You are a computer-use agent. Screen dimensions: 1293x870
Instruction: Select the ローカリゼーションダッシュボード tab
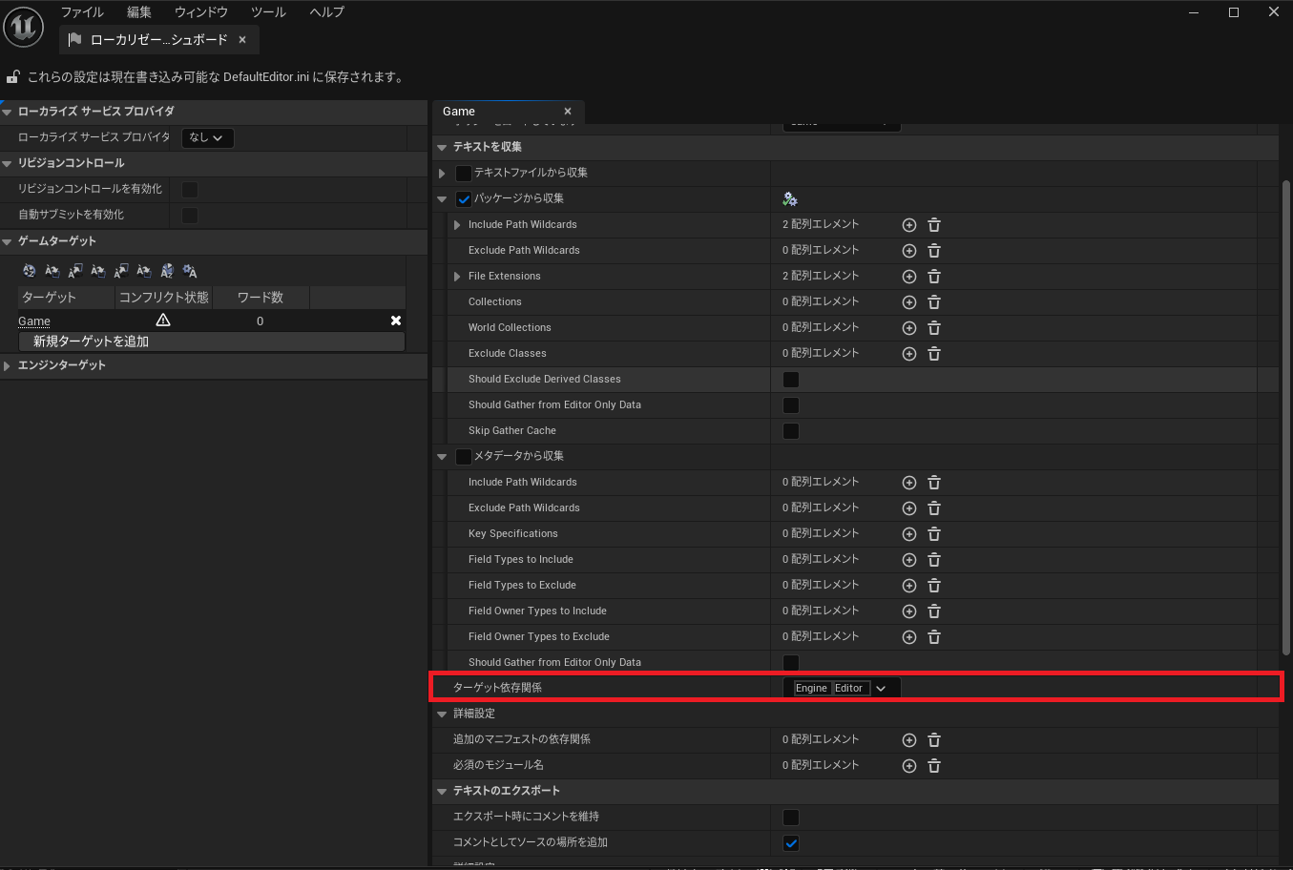click(158, 40)
